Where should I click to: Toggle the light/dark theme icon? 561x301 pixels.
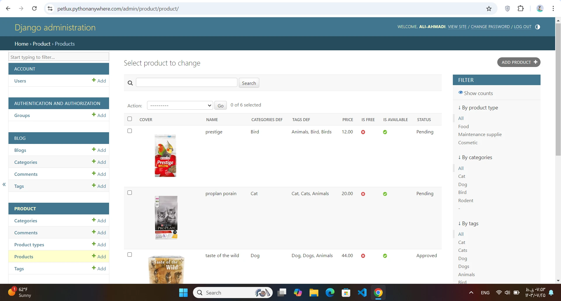537,27
